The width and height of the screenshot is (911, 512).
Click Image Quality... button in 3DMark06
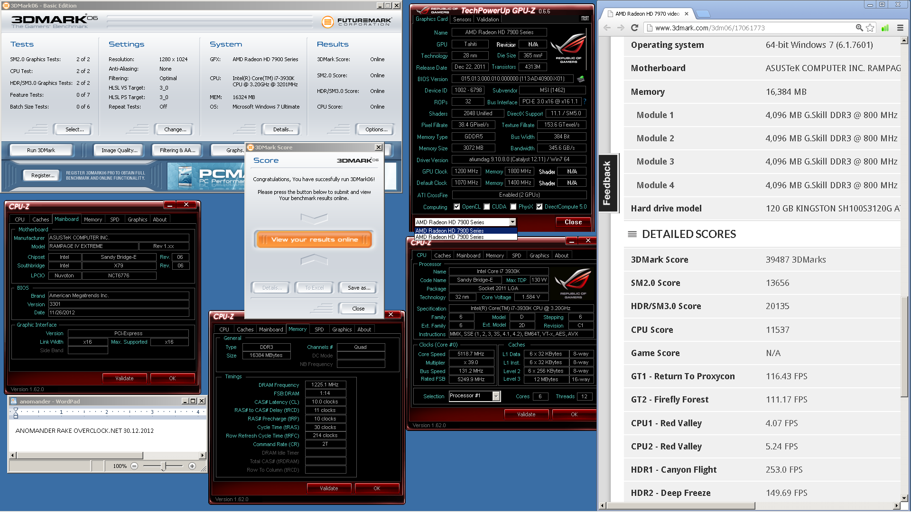[119, 150]
